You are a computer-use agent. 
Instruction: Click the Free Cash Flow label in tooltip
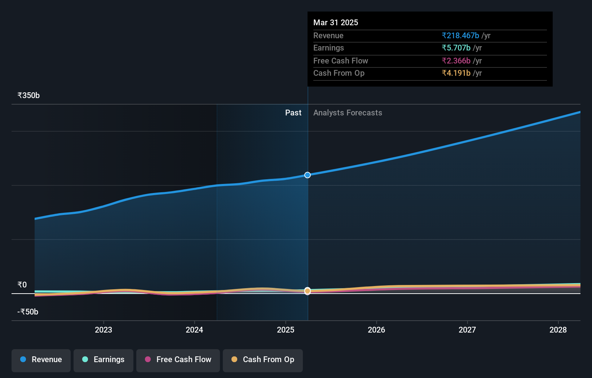(340, 61)
